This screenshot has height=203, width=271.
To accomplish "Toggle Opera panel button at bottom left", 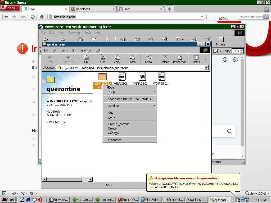I will [4, 193].
